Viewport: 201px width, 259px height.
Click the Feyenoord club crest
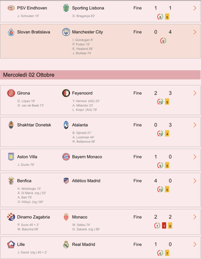66,93
